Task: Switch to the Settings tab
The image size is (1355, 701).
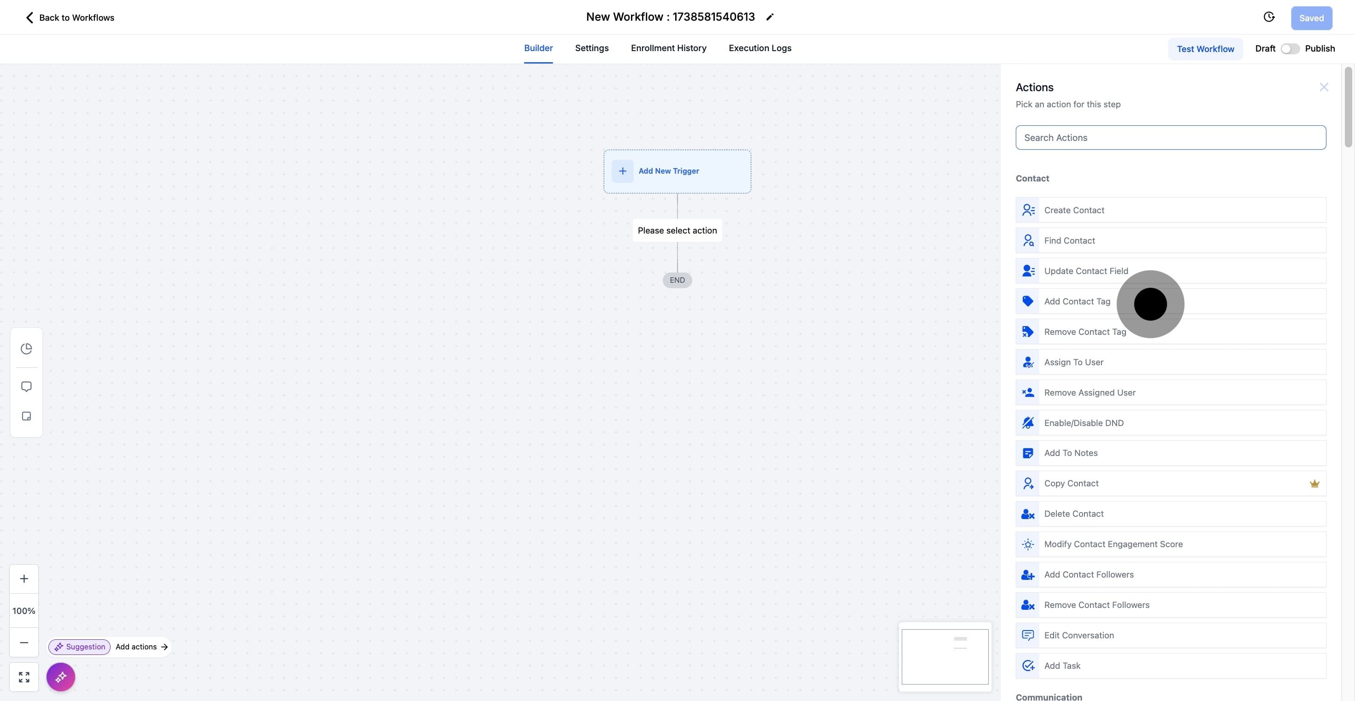Action: (591, 48)
